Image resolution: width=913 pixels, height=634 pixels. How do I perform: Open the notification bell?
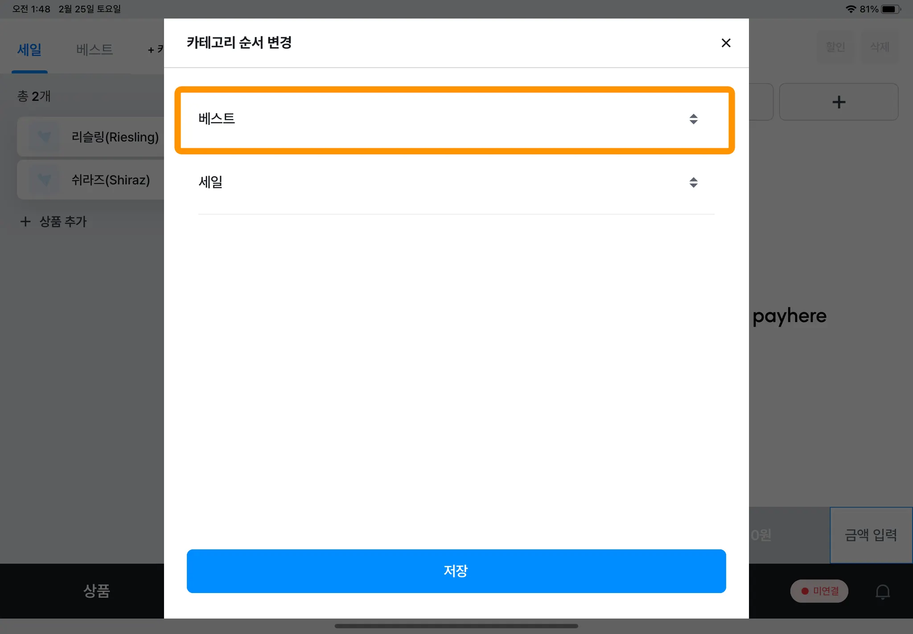(x=882, y=592)
